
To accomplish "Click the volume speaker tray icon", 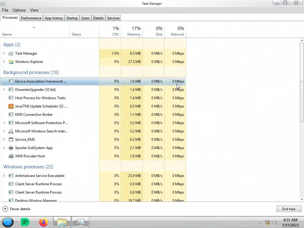I will [x=275, y=222].
